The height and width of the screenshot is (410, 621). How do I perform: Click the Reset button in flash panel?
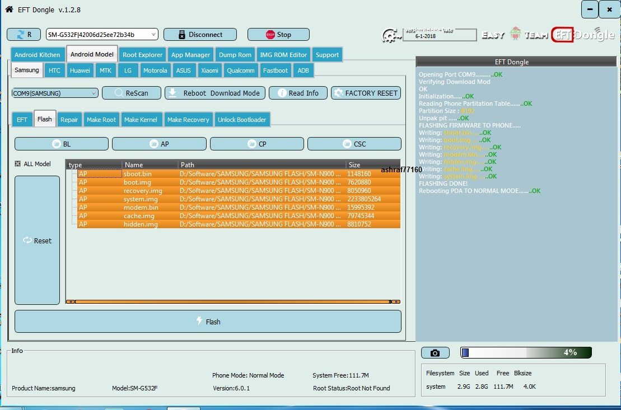coord(37,240)
